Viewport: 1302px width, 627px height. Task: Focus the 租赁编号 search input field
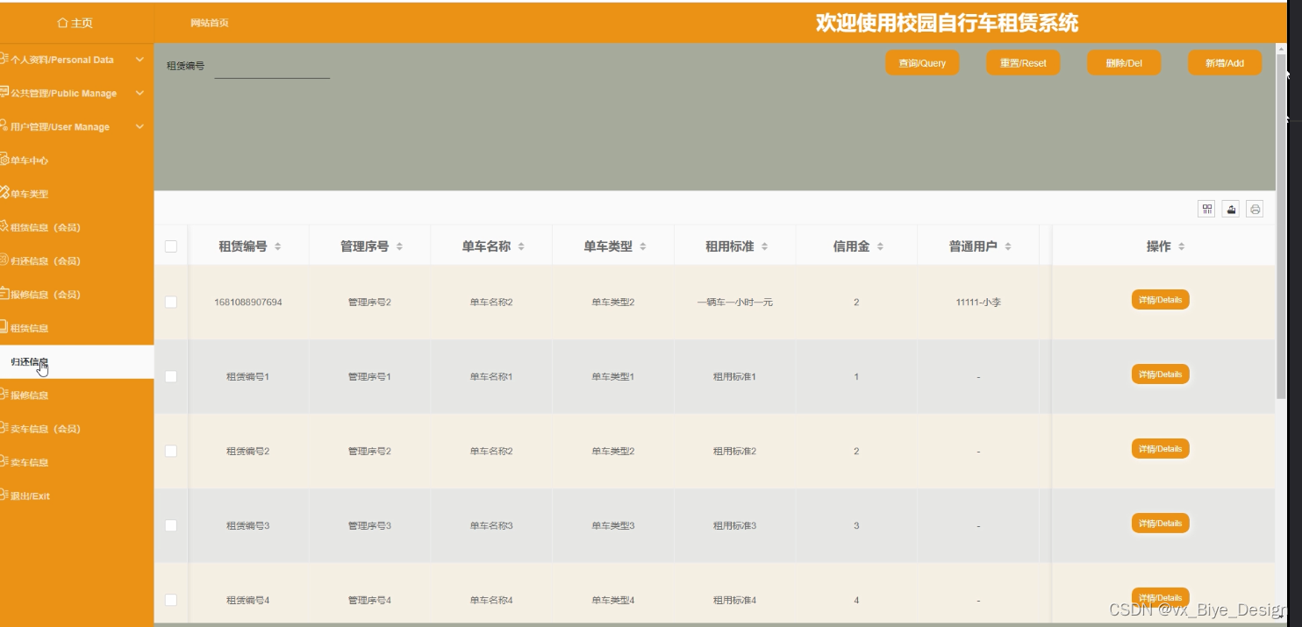pyautogui.click(x=272, y=67)
